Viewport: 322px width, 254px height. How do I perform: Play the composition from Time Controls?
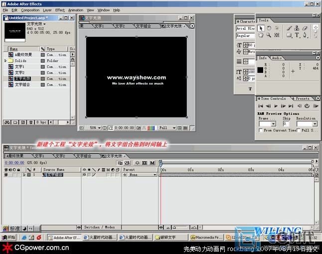click(276, 106)
